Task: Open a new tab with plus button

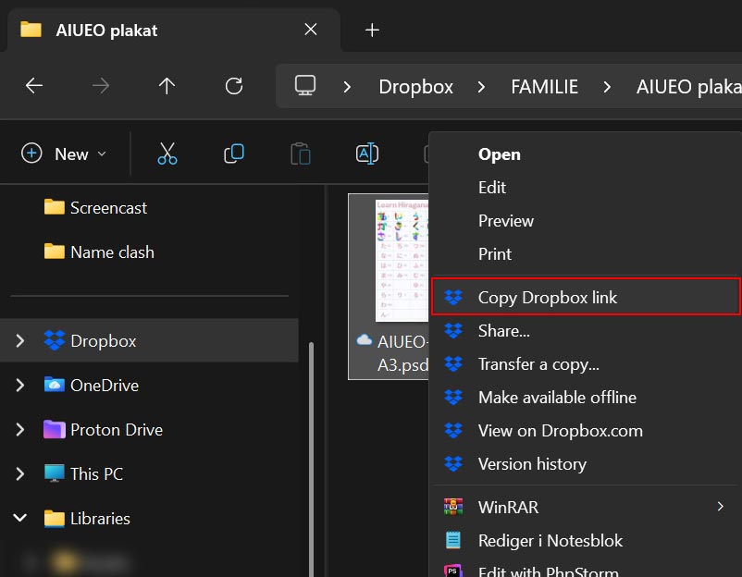Action: (372, 30)
